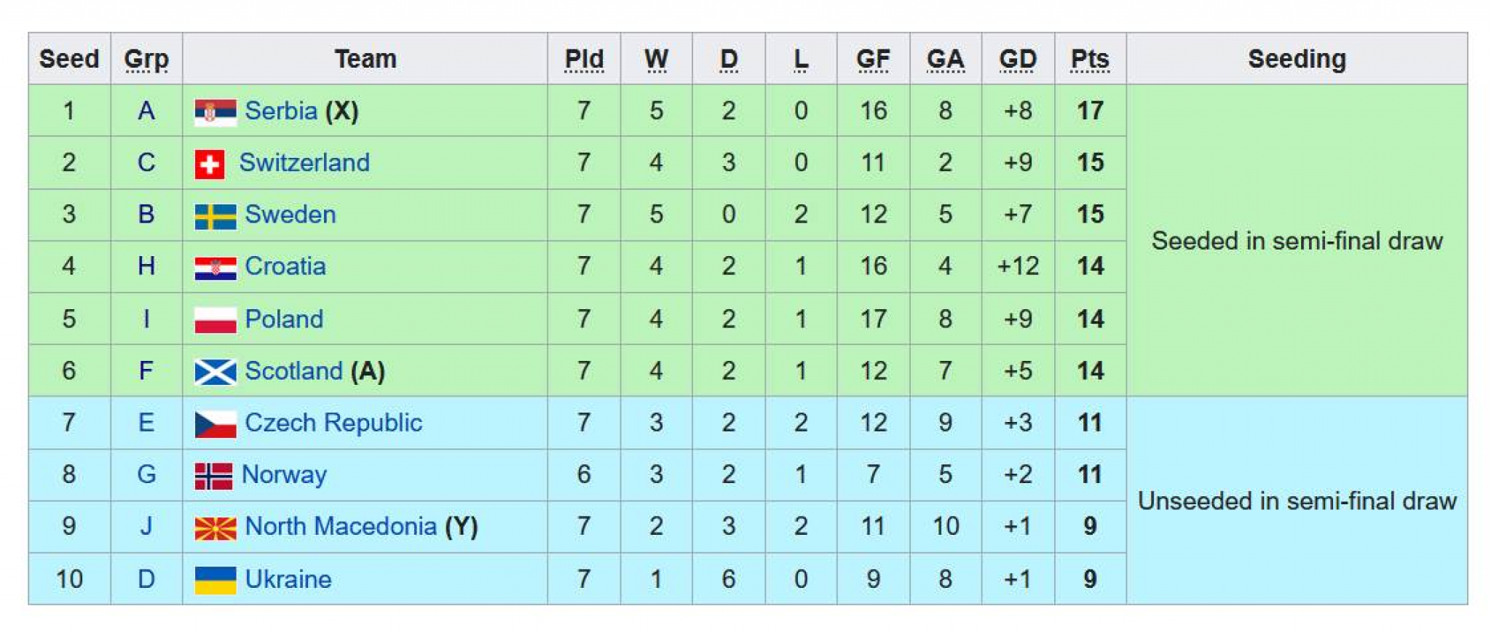Click the Ukraine flag icon
This screenshot has height=633, width=1491.
(x=215, y=580)
